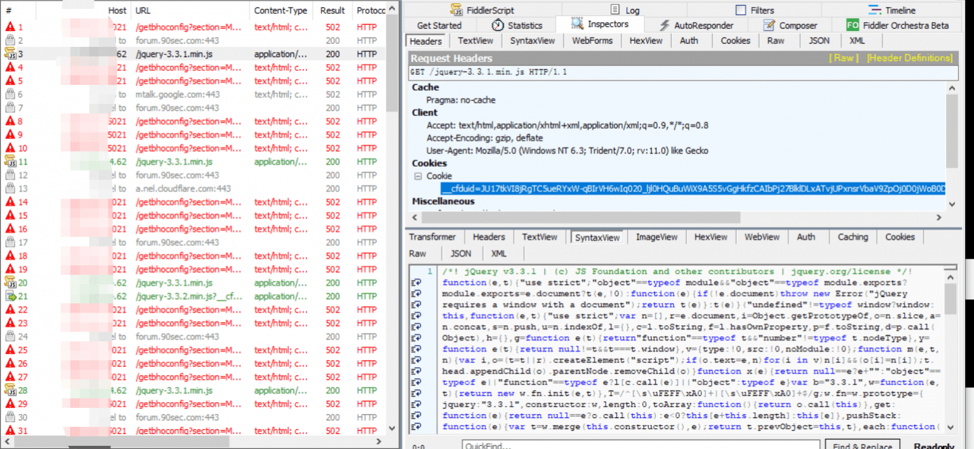Open the Header Definitions link

tap(909, 58)
